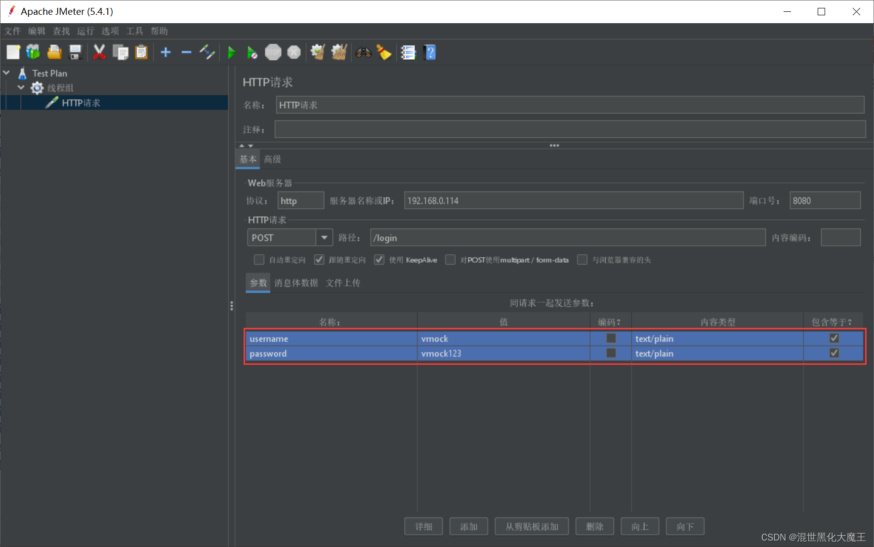Click the 路径 field containing /login
The width and height of the screenshot is (874, 547).
coord(568,237)
